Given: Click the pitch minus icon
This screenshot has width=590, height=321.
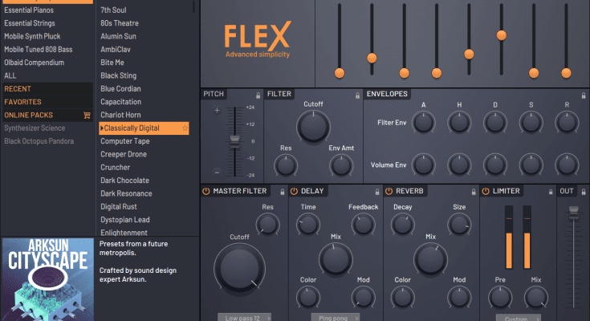Looking at the screenshot, I should point(217,172).
